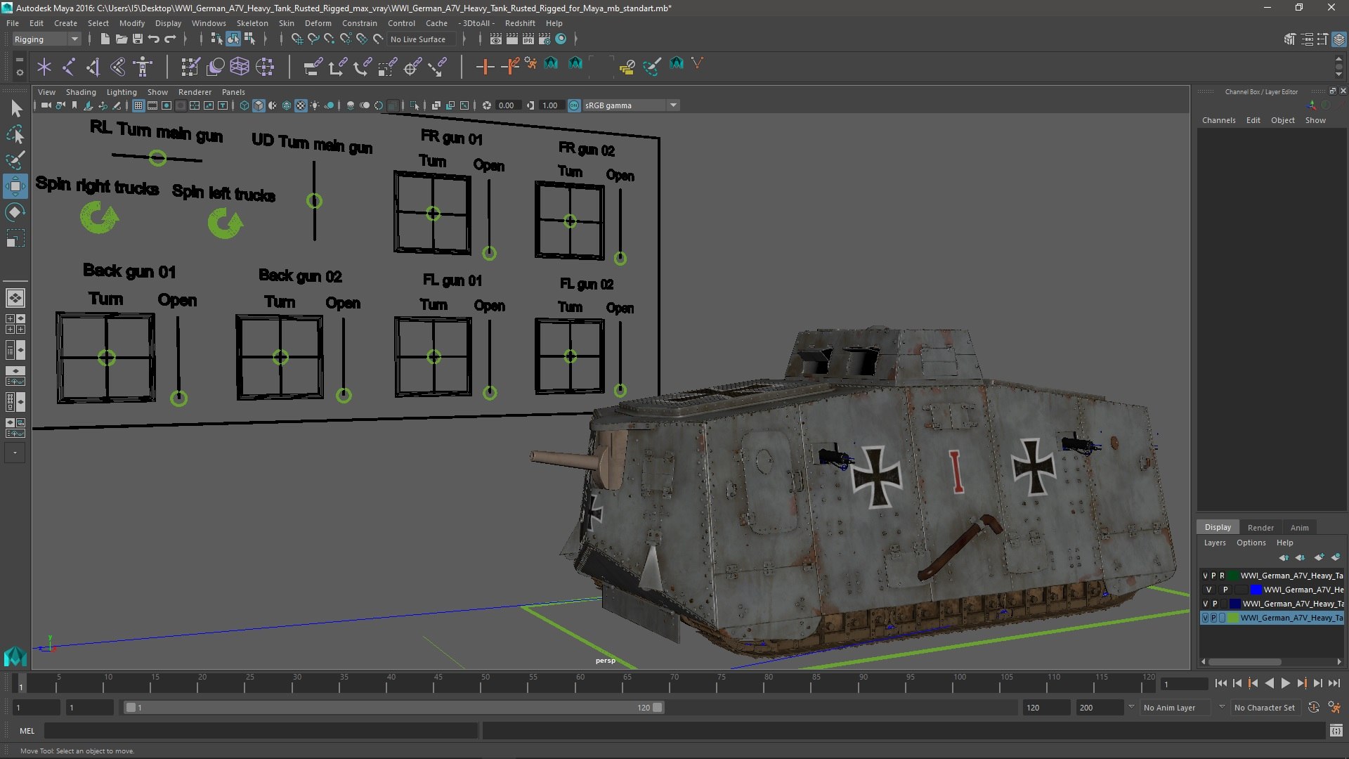This screenshot has width=1349, height=759.
Task: Expand the No Live Surface field
Action: 422,39
